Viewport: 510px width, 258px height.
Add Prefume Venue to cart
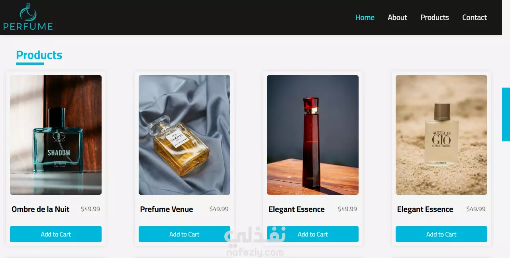tap(184, 234)
